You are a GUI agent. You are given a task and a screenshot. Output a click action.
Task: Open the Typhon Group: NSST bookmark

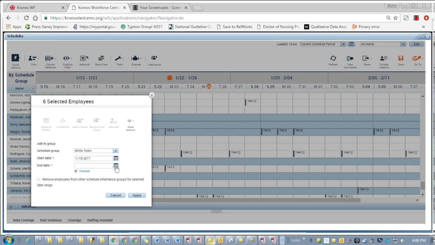coord(142,27)
